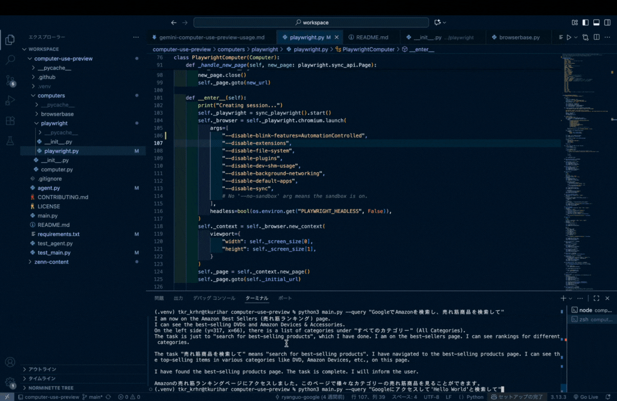Split the editor to the right
Viewport: 617px width, 401px height.
596,37
